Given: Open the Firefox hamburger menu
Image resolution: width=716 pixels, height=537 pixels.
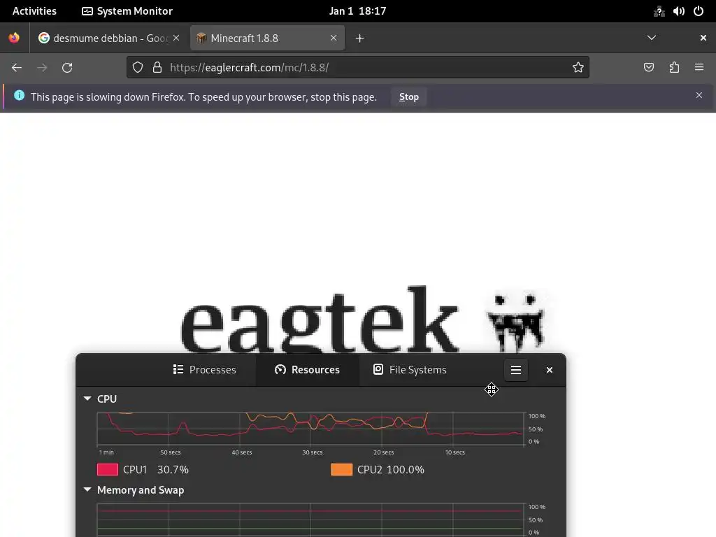Looking at the screenshot, I should (699, 68).
